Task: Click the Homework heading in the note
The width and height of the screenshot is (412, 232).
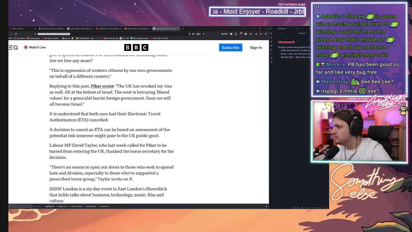Action: click(x=286, y=42)
